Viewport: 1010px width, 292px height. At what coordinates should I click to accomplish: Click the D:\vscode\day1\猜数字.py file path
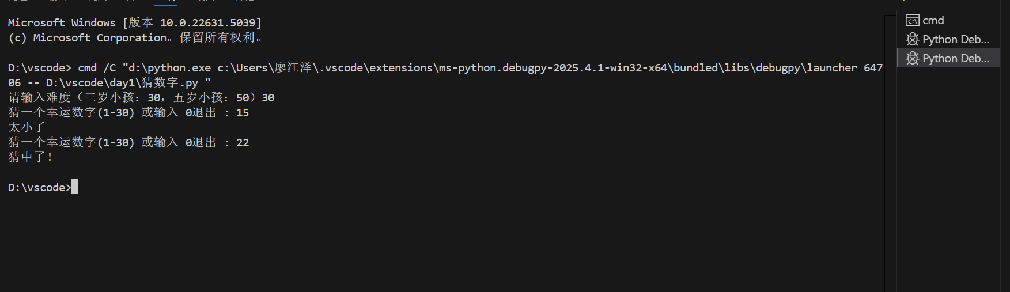[122, 83]
